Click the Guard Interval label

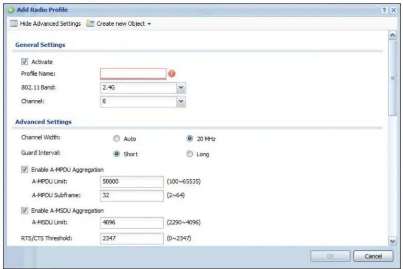(x=41, y=153)
